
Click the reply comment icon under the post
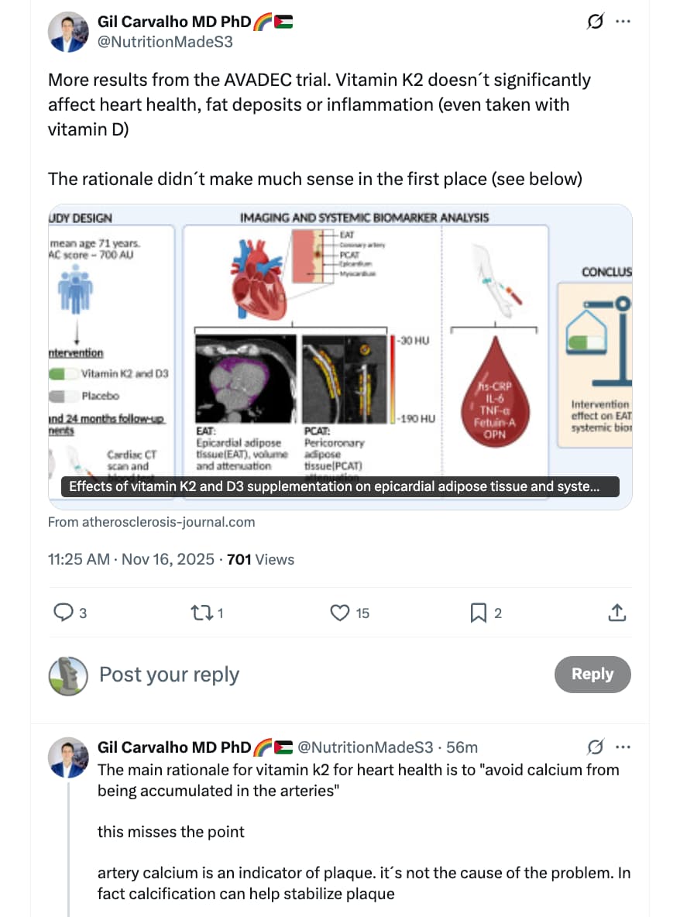[63, 613]
